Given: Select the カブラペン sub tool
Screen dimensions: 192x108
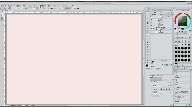Looking at the screenshot, I should [182, 85].
